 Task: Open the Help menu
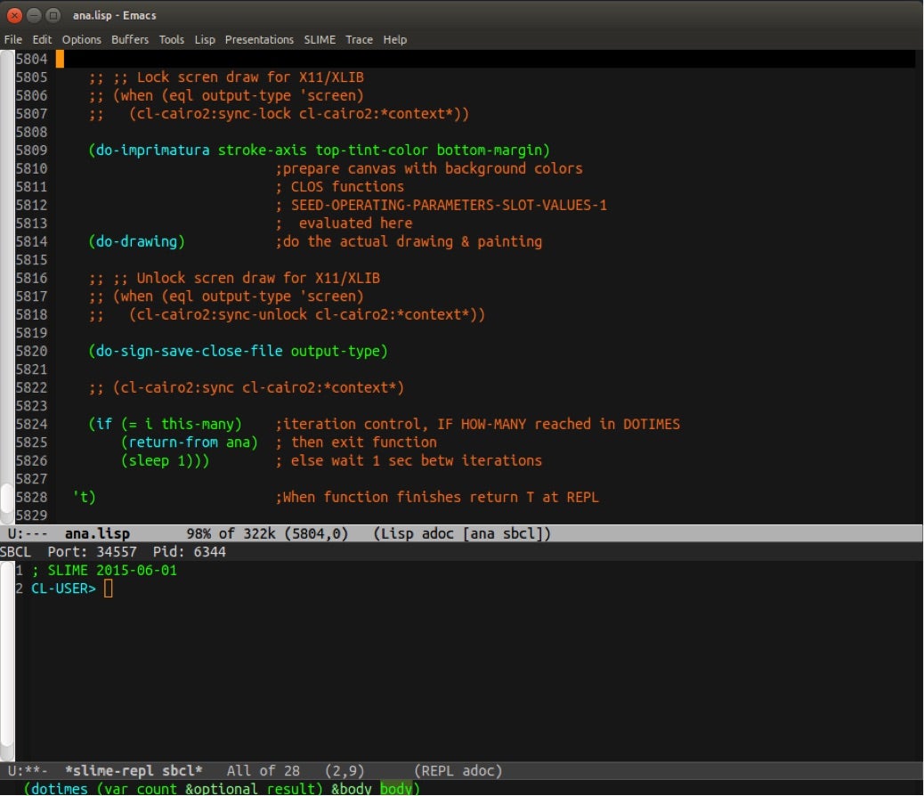[395, 39]
